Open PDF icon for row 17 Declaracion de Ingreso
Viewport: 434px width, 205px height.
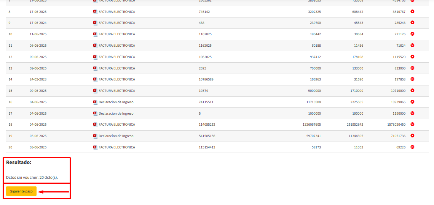(x=95, y=114)
